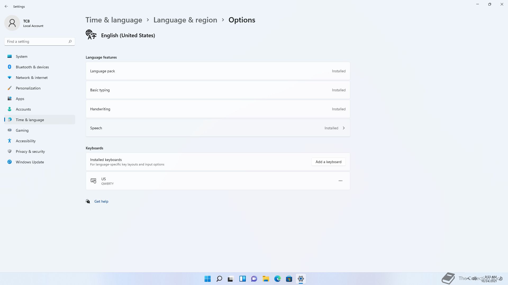Click Add a keyboard button
Image resolution: width=508 pixels, height=285 pixels.
pyautogui.click(x=328, y=162)
